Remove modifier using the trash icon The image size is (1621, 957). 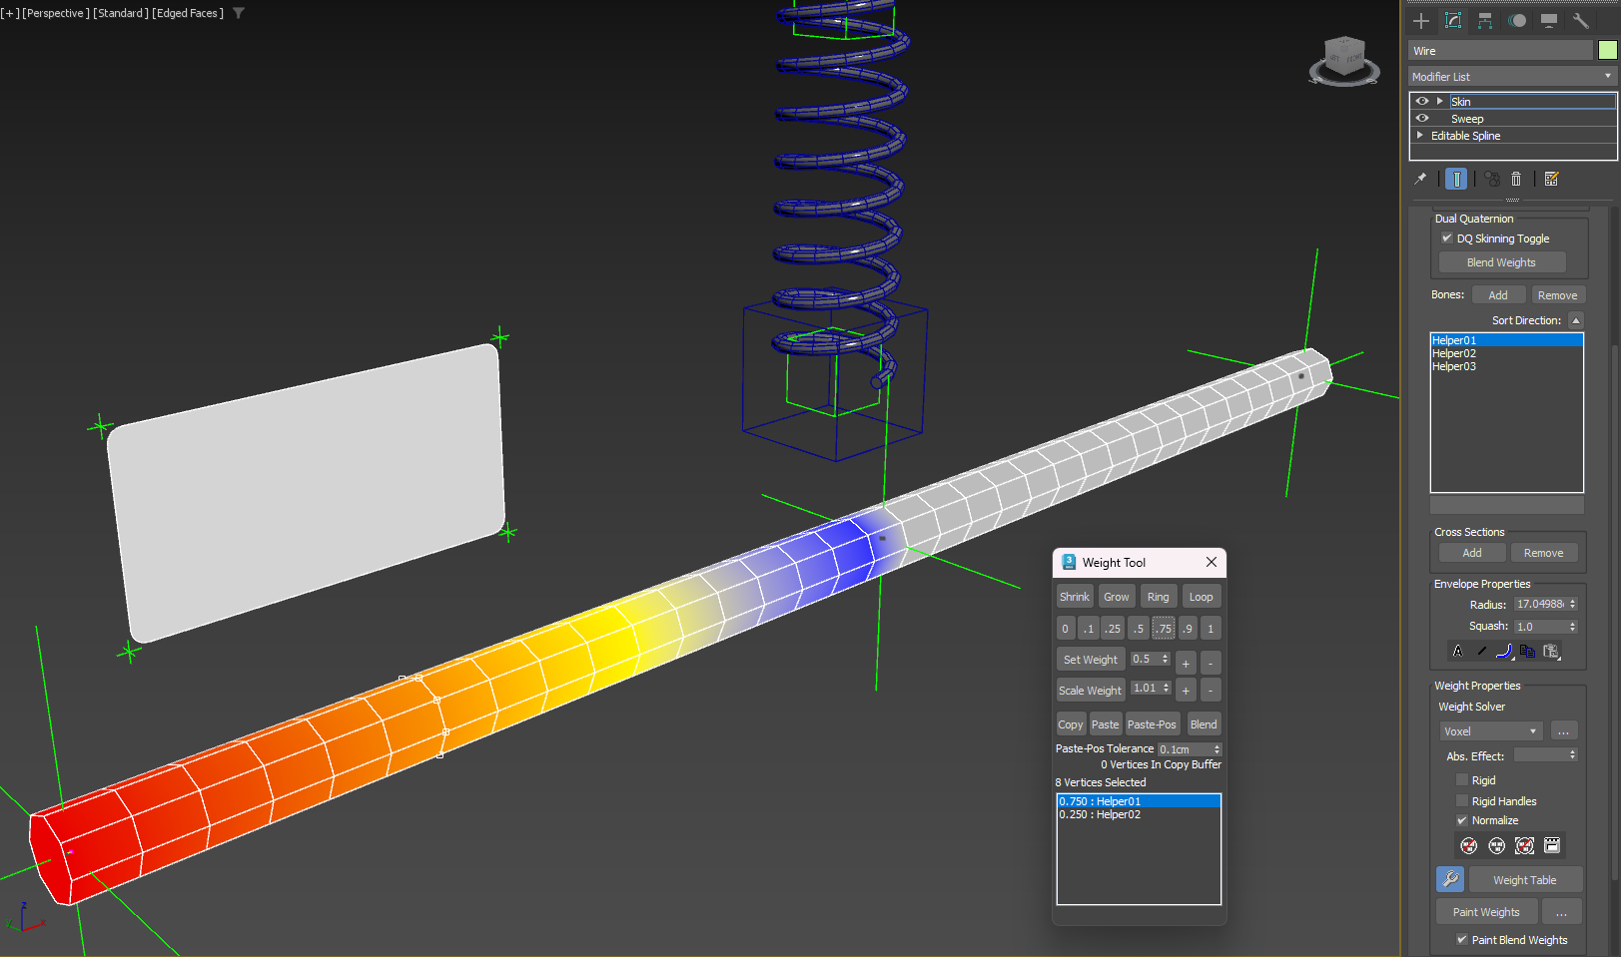point(1516,179)
